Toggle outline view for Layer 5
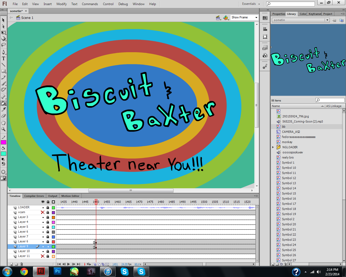Screen dimensions: 346x277 click(53, 227)
